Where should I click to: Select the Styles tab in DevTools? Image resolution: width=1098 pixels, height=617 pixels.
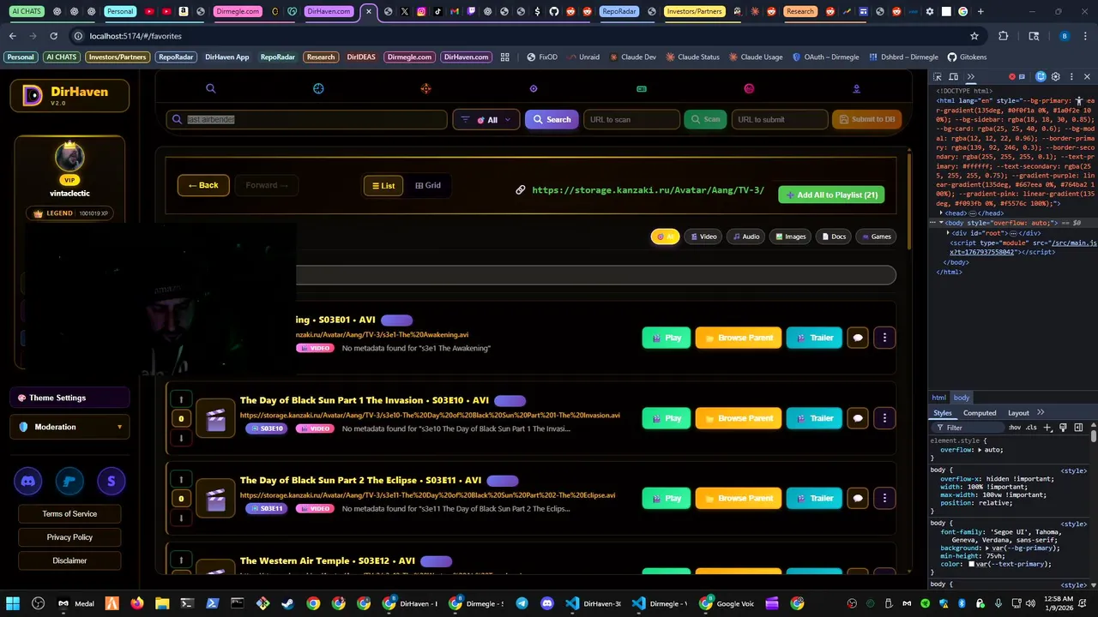(943, 413)
